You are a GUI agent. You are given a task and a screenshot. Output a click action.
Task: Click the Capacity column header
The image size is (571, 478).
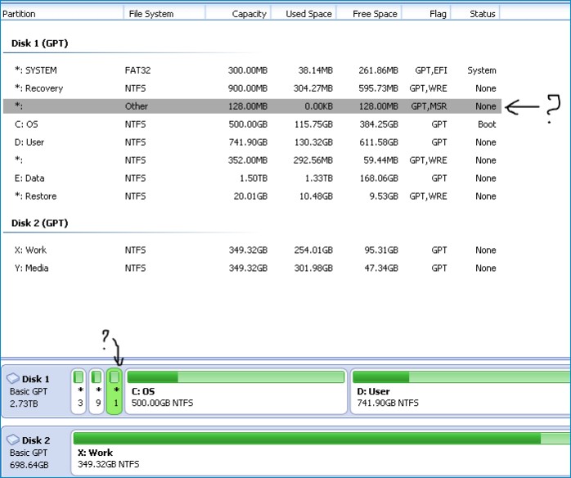[238, 14]
